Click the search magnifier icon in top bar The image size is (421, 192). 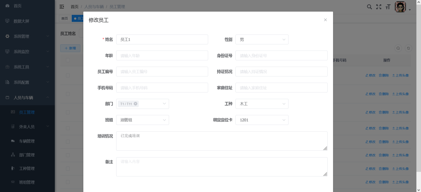click(x=369, y=7)
